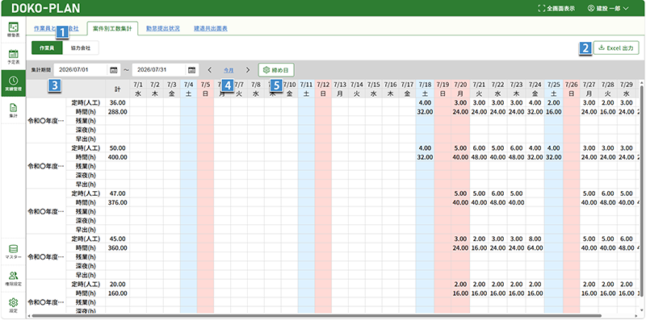Click the total cell 376.00

[x=117, y=202]
